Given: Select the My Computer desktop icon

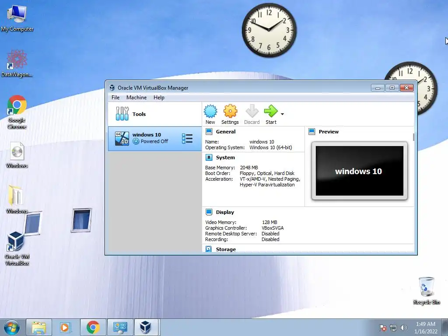Looking at the screenshot, I should 17,18.
